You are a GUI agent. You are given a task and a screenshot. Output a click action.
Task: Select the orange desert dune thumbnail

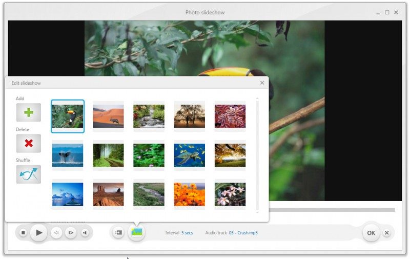pyautogui.click(x=108, y=116)
